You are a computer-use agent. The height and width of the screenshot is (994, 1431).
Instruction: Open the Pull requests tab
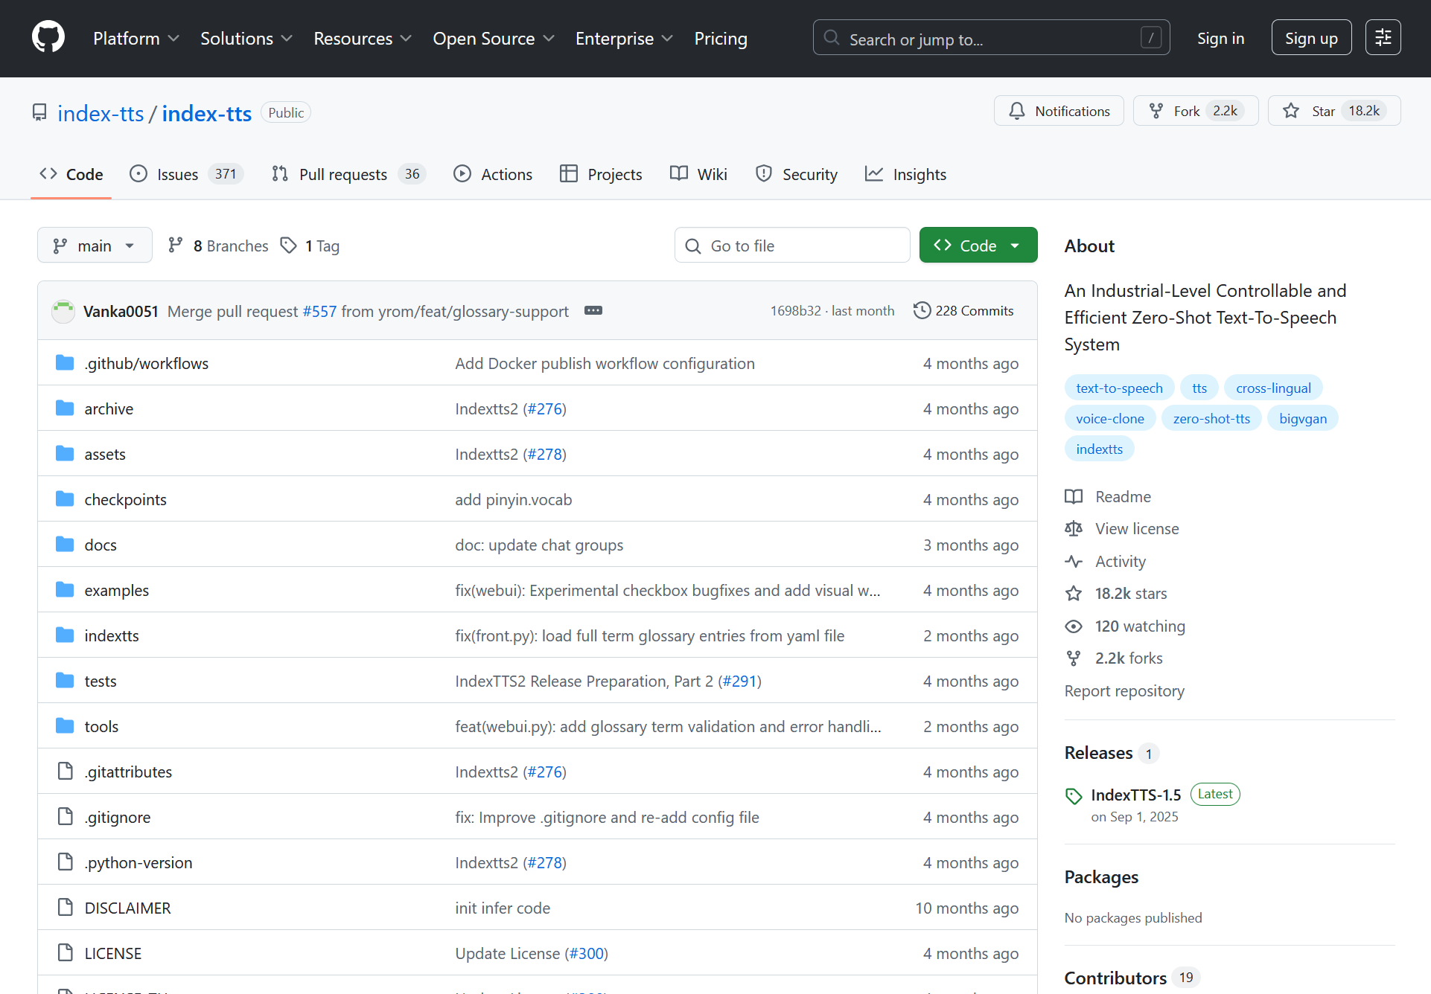(x=342, y=174)
